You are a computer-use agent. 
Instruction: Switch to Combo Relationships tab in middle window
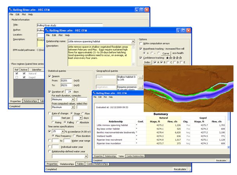(x=97, y=164)
